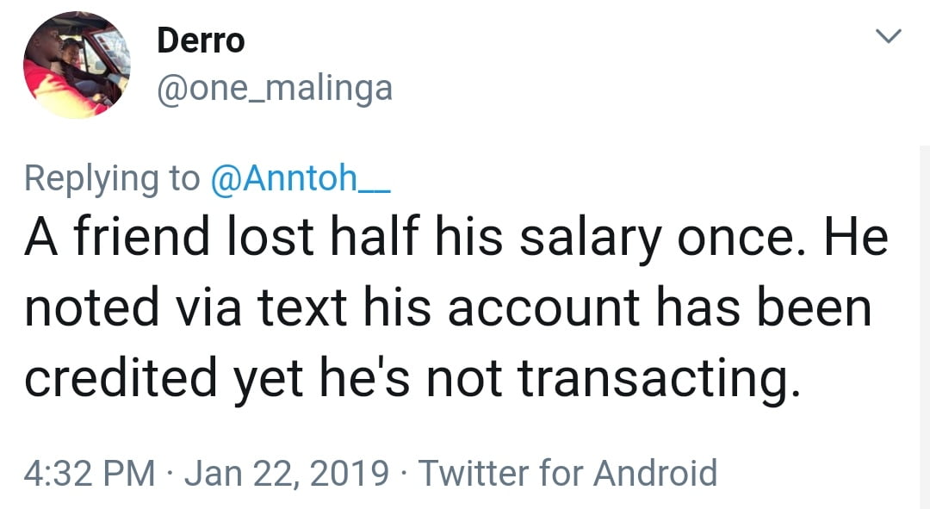Click the word "account" in the tweet
Viewport: 930px width, 509px height.
[x=546, y=307]
